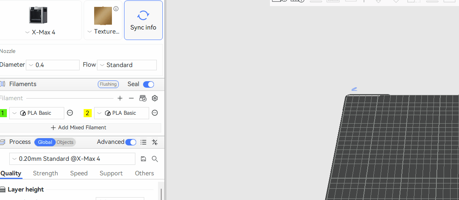Click the Process panel header label
This screenshot has height=200, width=459.
click(x=20, y=142)
